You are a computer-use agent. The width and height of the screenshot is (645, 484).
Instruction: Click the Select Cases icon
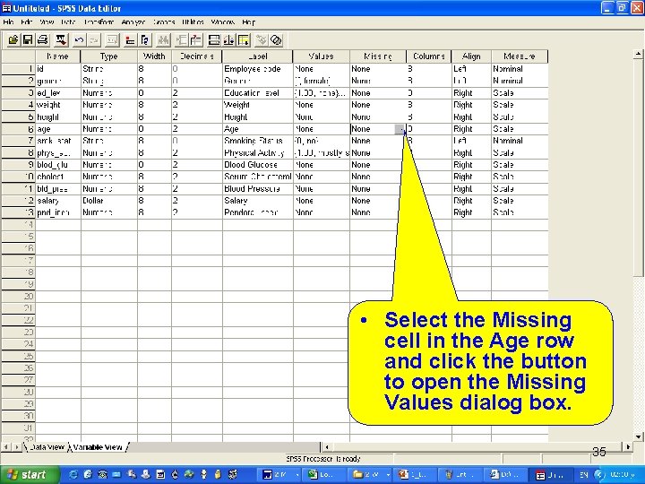pos(244,40)
